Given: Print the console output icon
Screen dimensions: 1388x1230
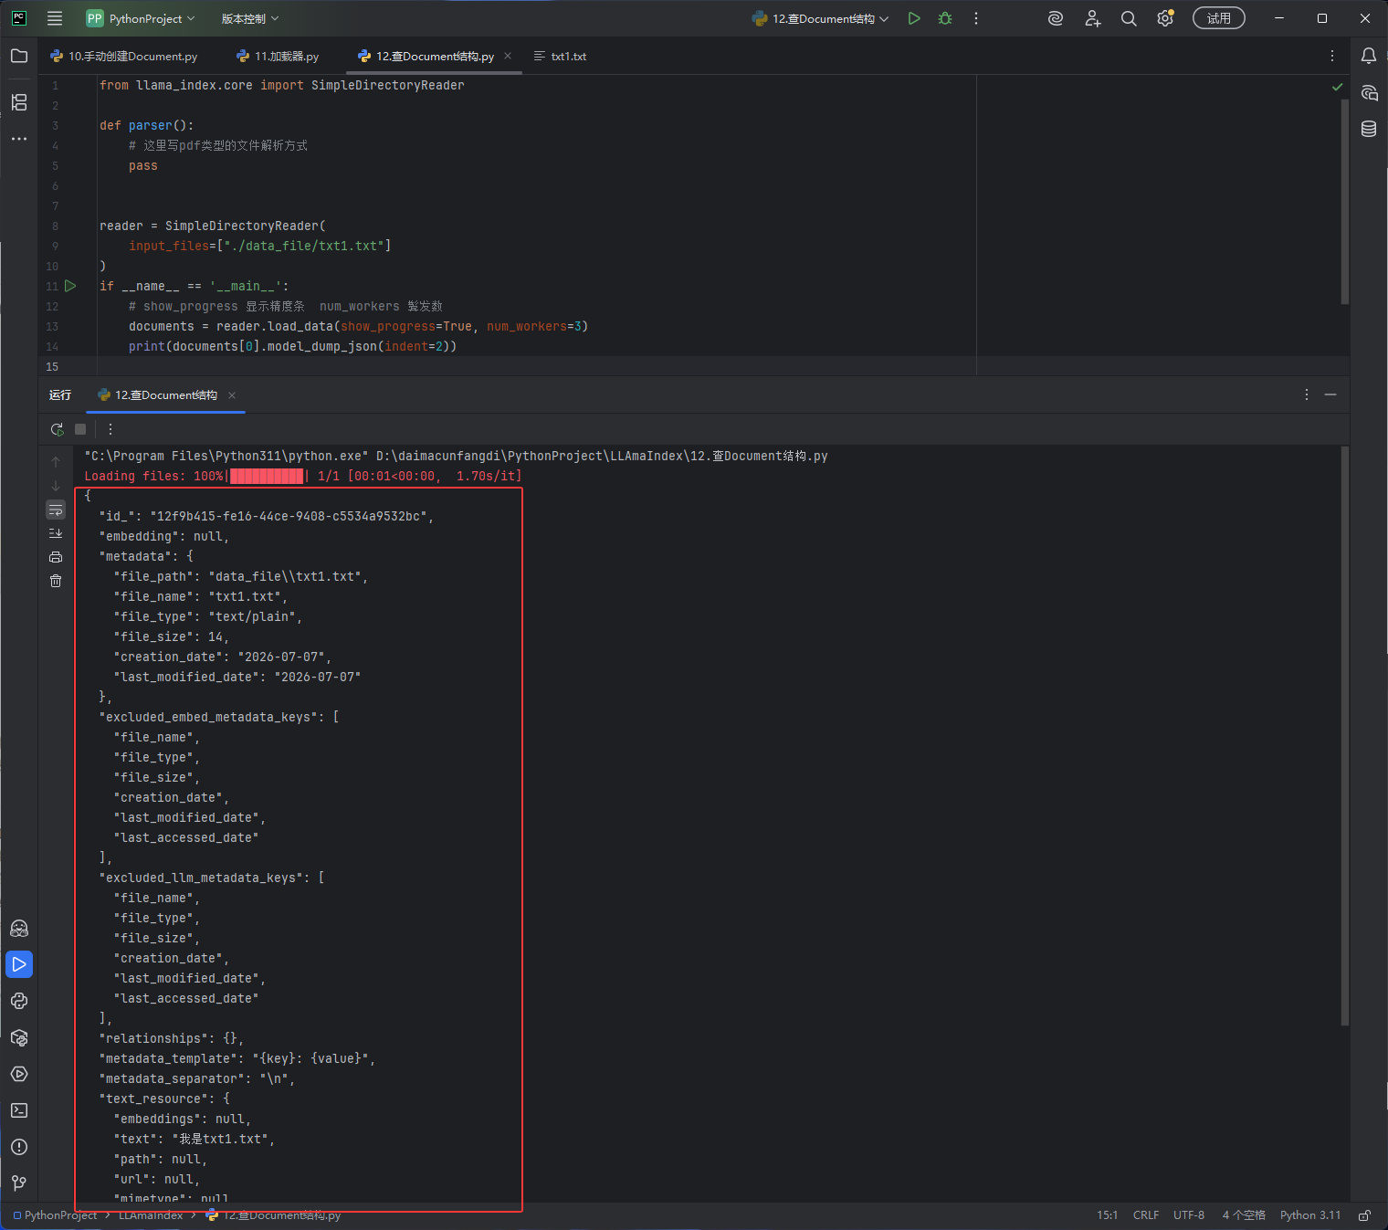Looking at the screenshot, I should click(56, 557).
